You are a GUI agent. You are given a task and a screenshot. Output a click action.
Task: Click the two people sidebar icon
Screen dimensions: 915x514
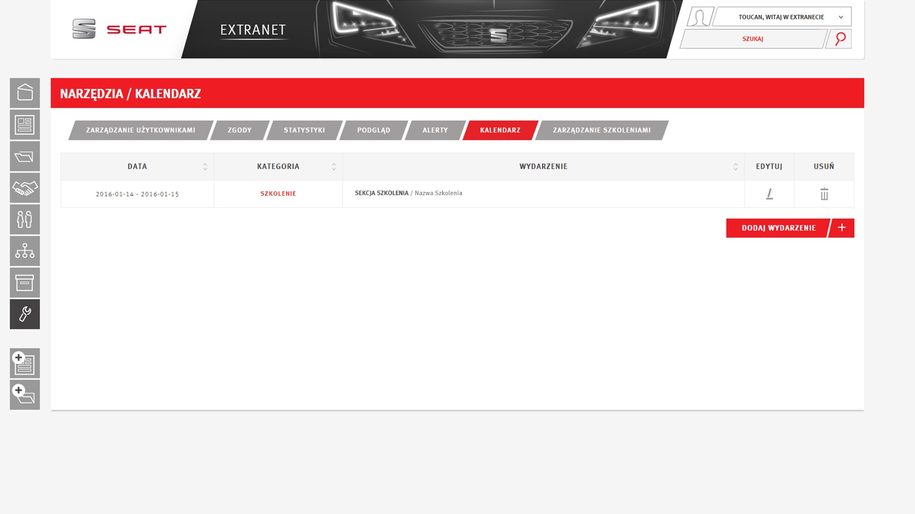click(x=25, y=219)
